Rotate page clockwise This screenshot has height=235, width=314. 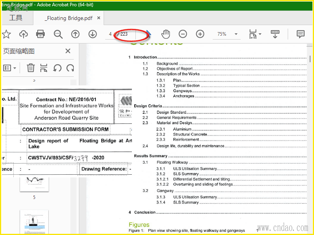click(x=70, y=68)
